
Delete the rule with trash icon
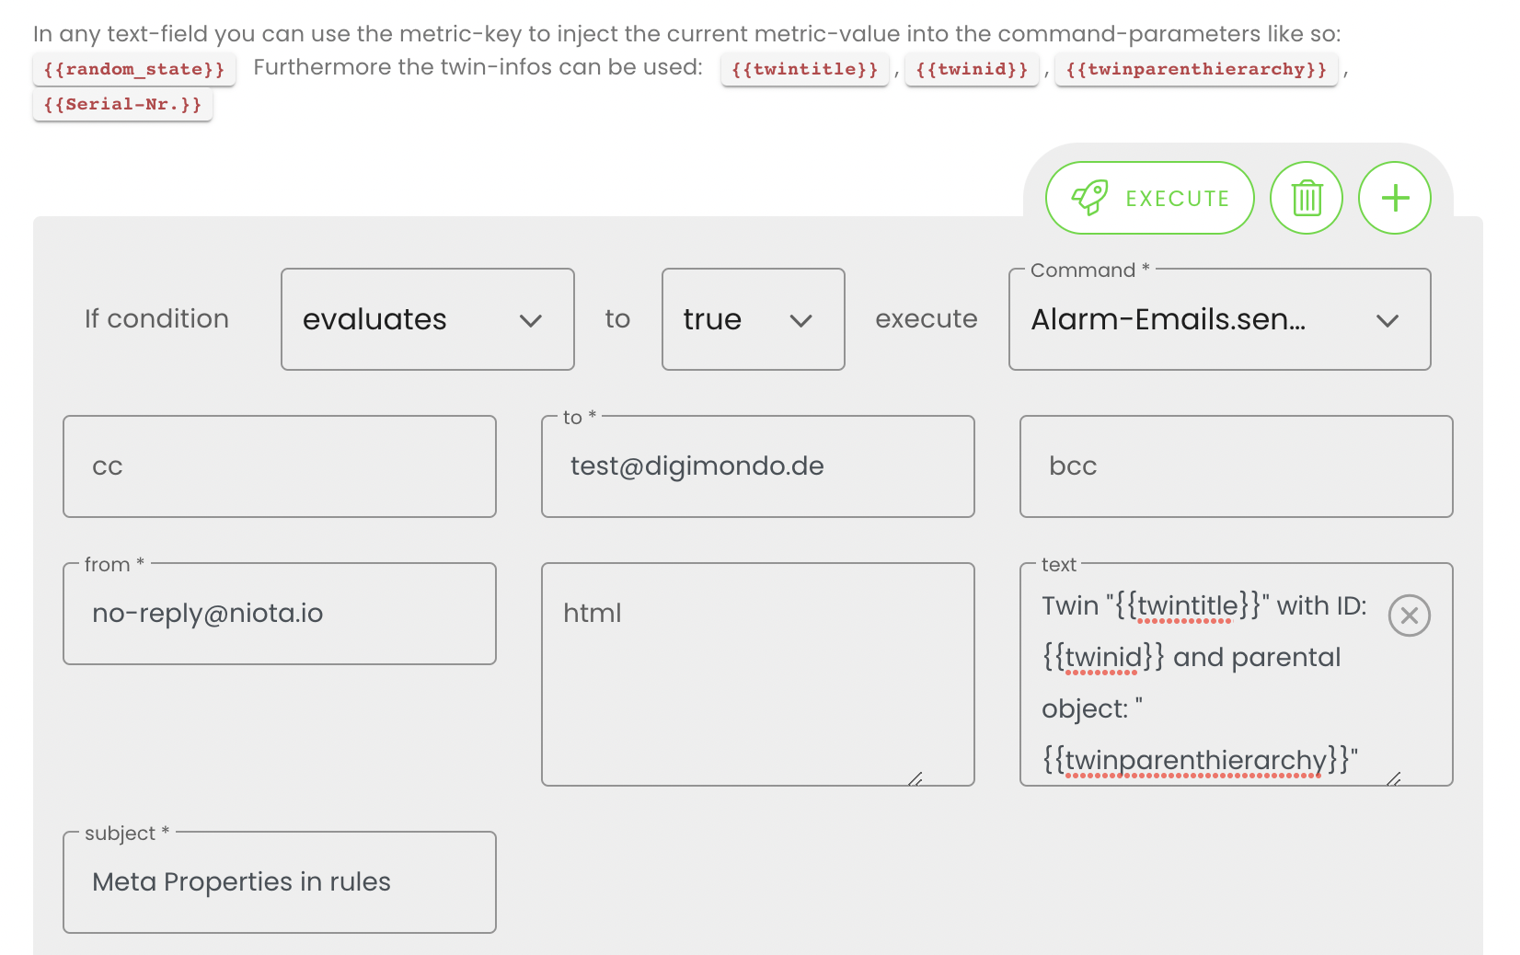pos(1306,198)
